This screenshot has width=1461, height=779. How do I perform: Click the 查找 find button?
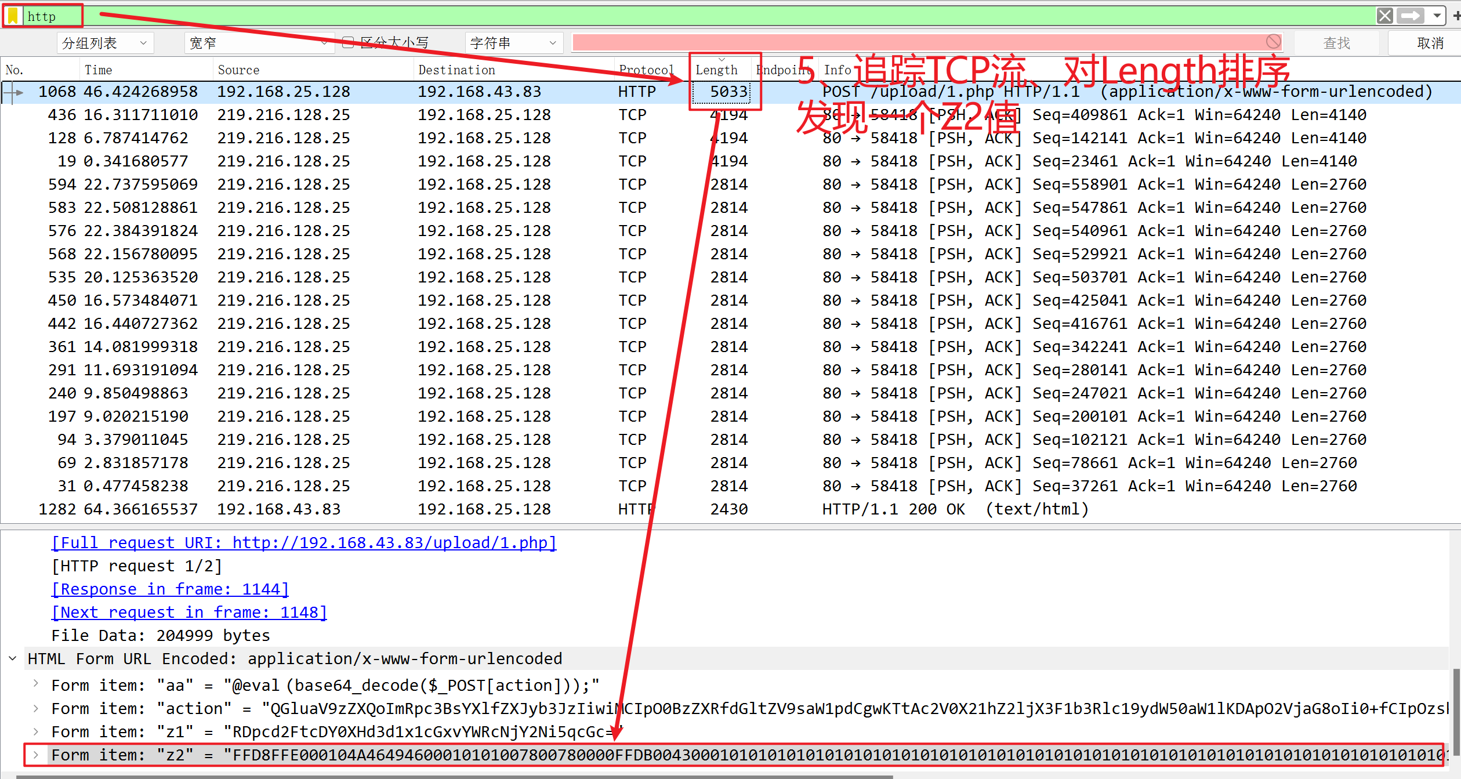[1336, 43]
